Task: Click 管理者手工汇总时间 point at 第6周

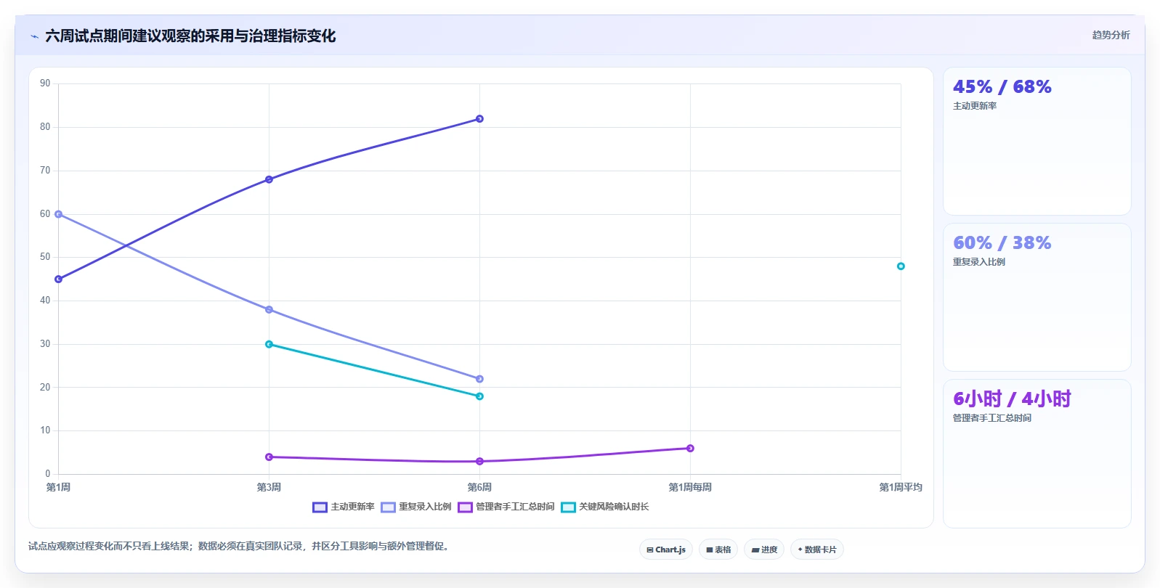Action: pyautogui.click(x=479, y=462)
